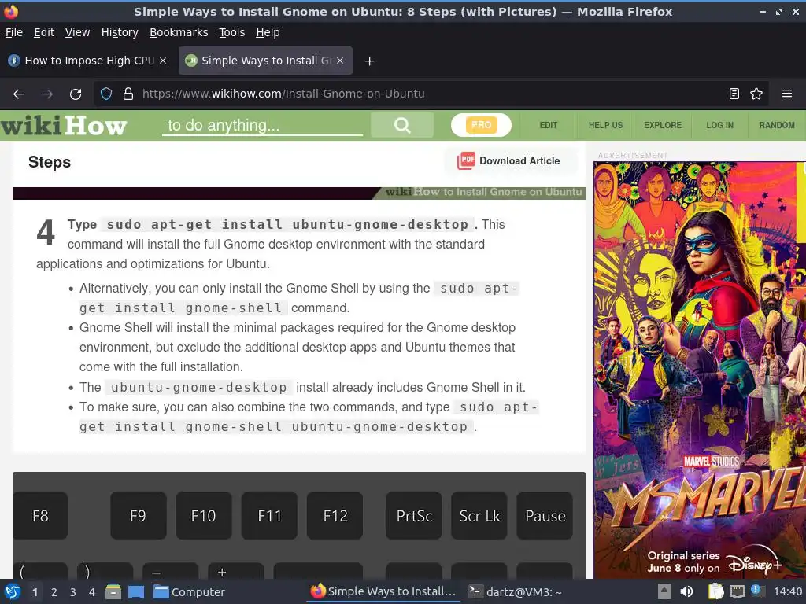
Task: Go back to the previous page
Action: (x=19, y=94)
